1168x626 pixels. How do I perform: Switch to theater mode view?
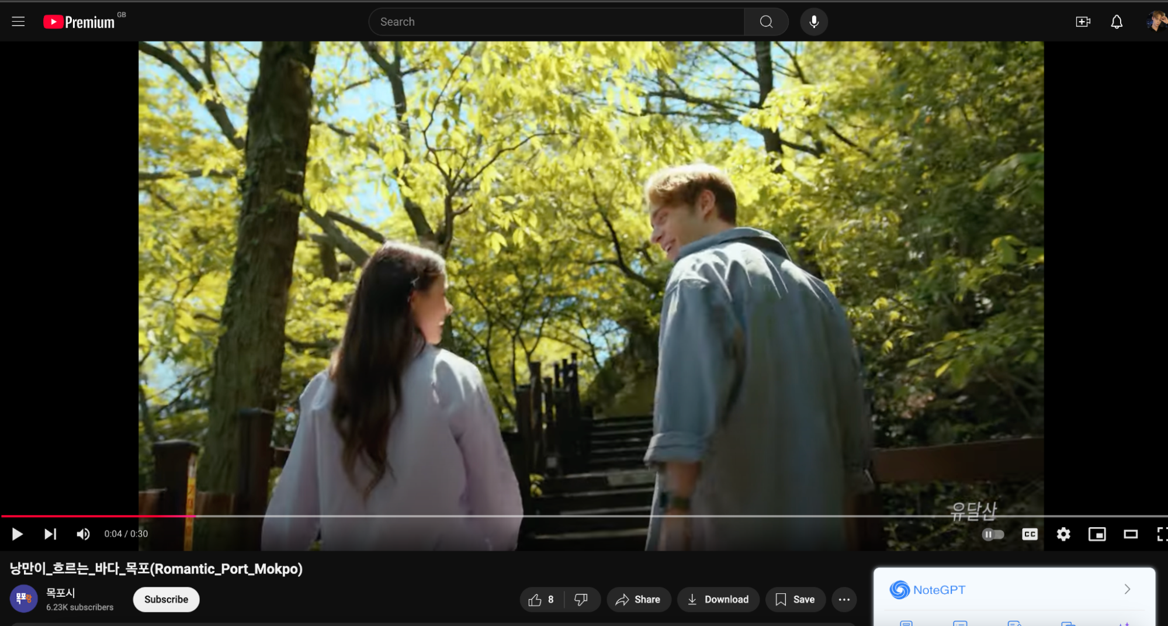[1130, 534]
